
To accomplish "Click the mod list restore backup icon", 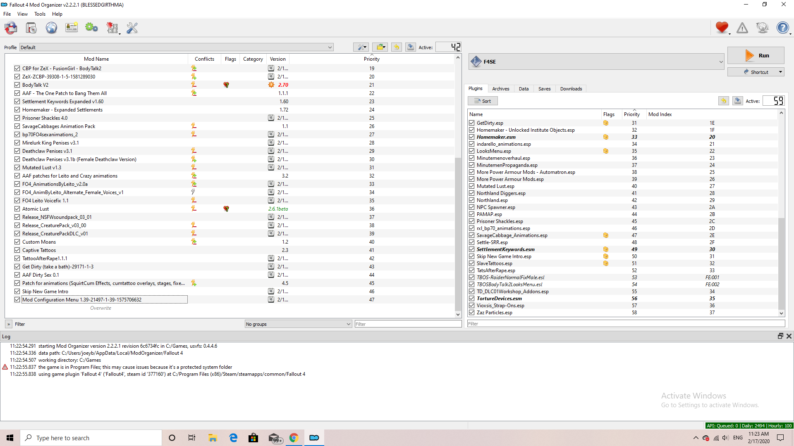I will (x=397, y=47).
